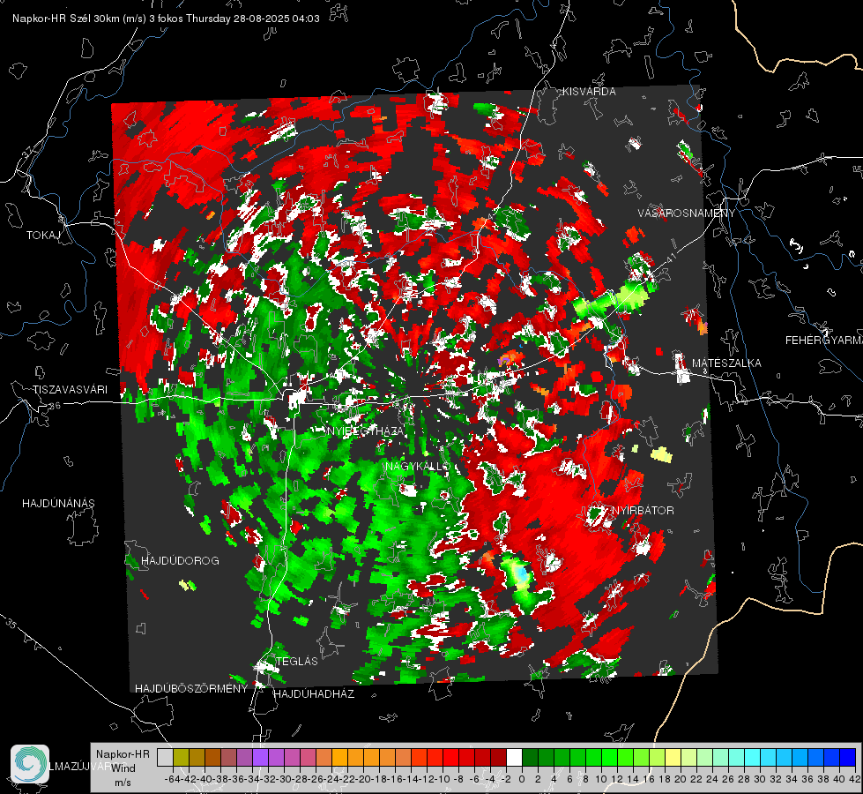Click the HAJDÚDOROG label
863x794 pixels.
point(180,560)
